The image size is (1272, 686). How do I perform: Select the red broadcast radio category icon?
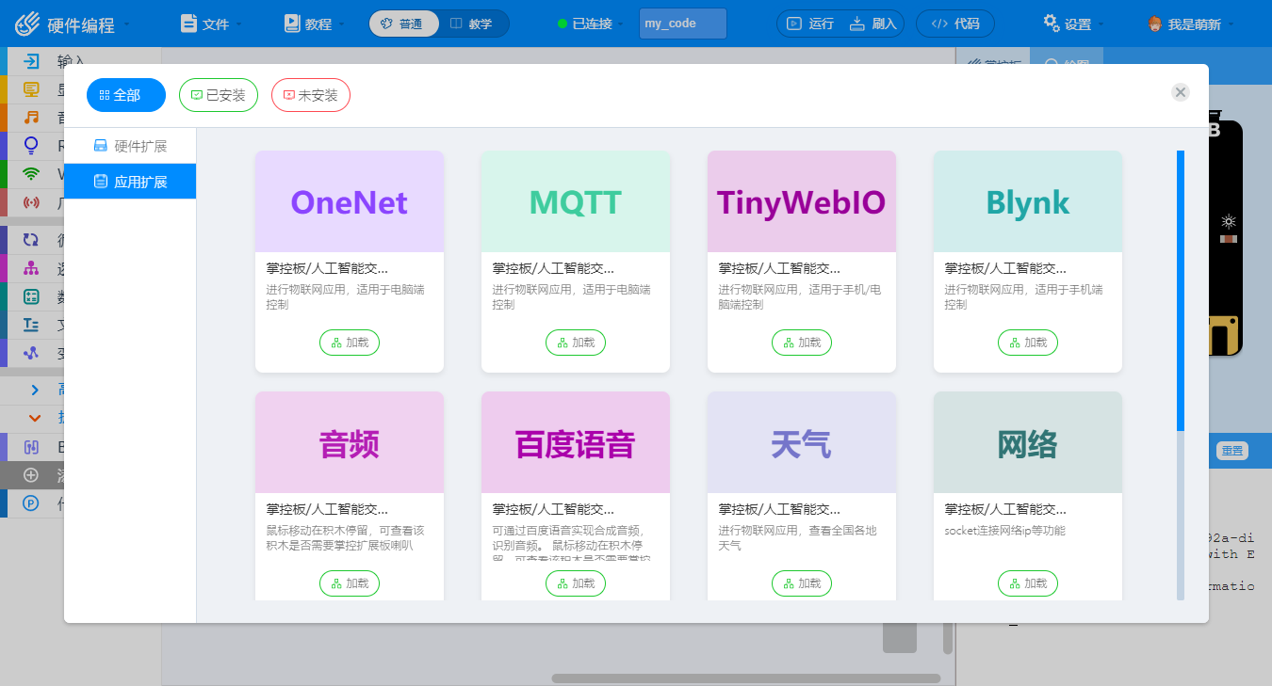32,202
